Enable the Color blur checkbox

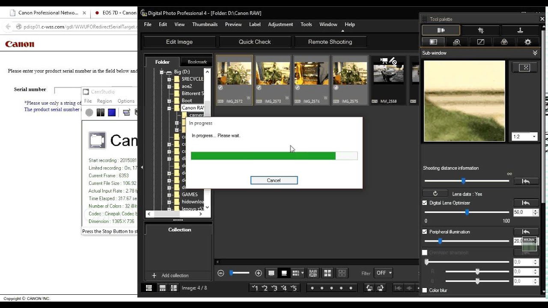point(425,290)
